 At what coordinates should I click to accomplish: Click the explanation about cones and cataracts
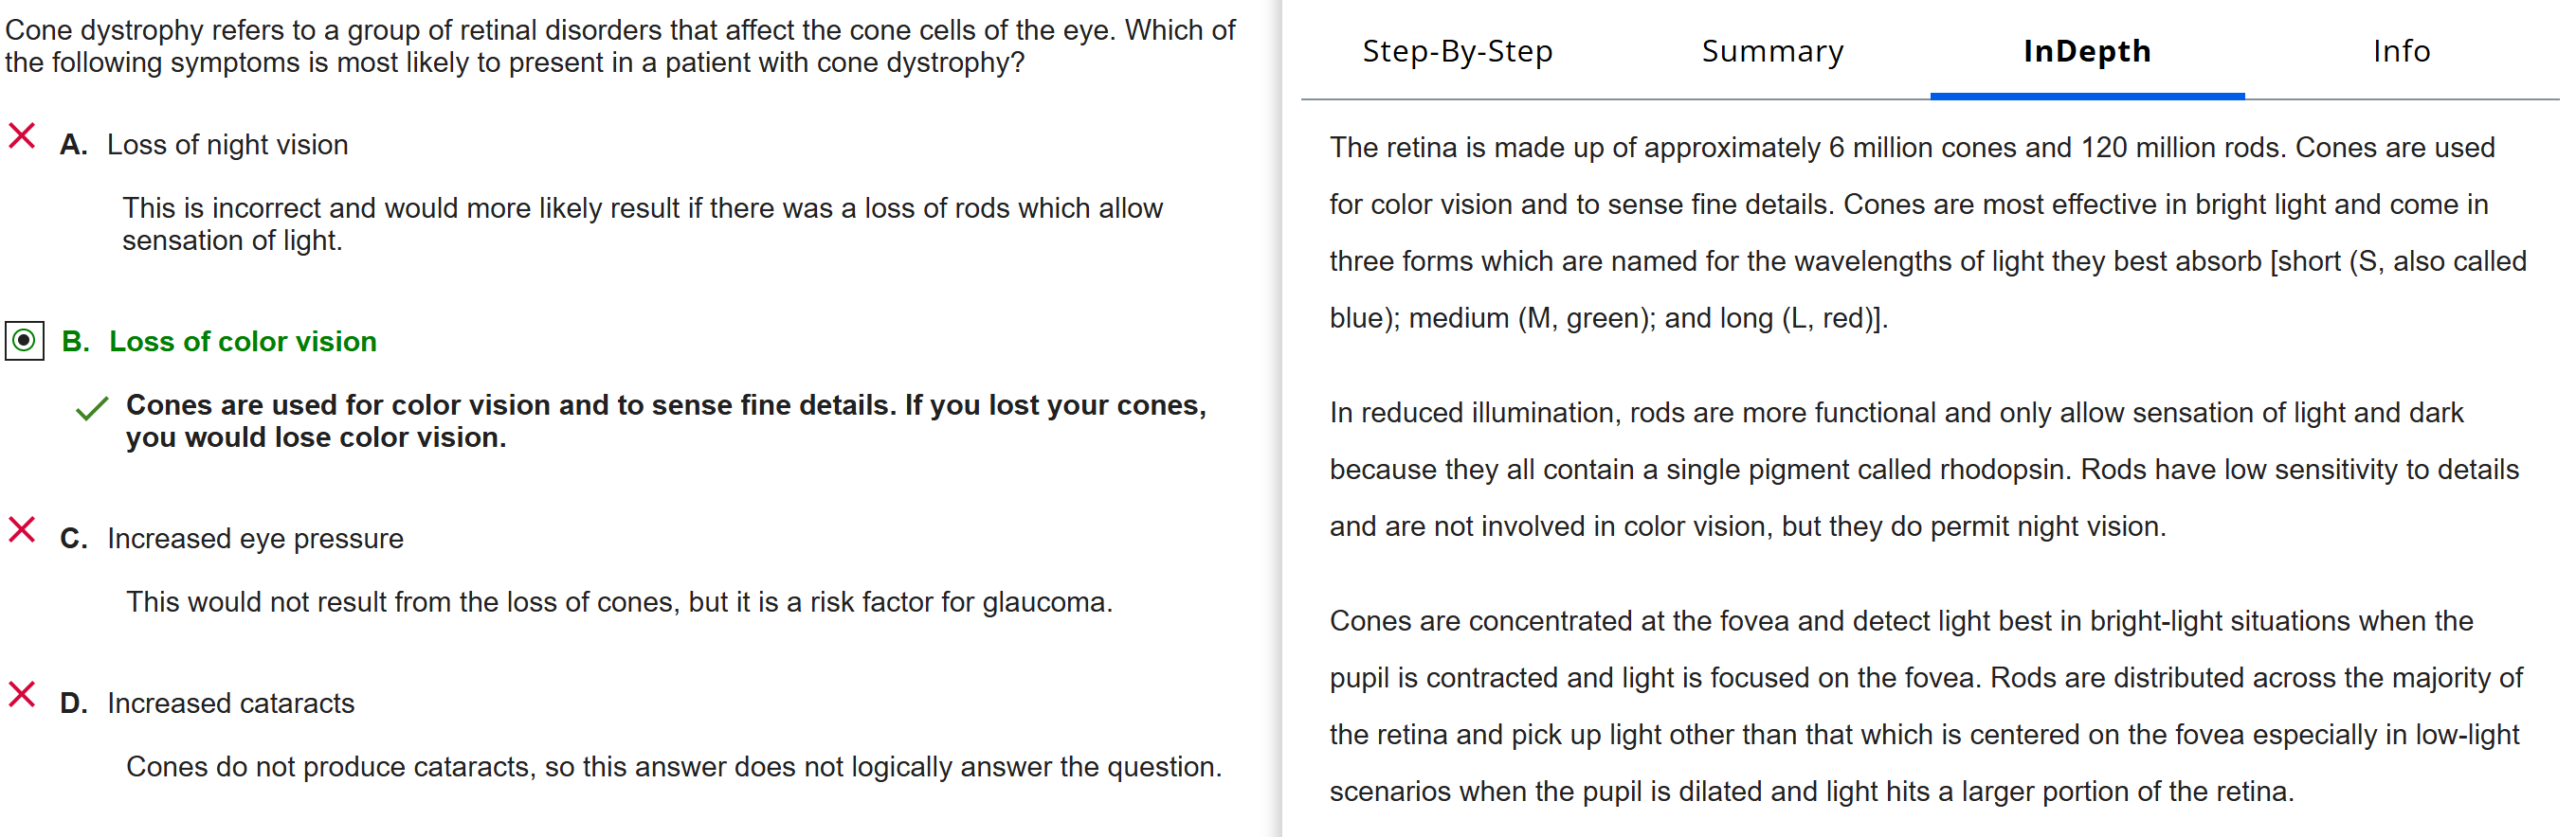pyautogui.click(x=673, y=767)
